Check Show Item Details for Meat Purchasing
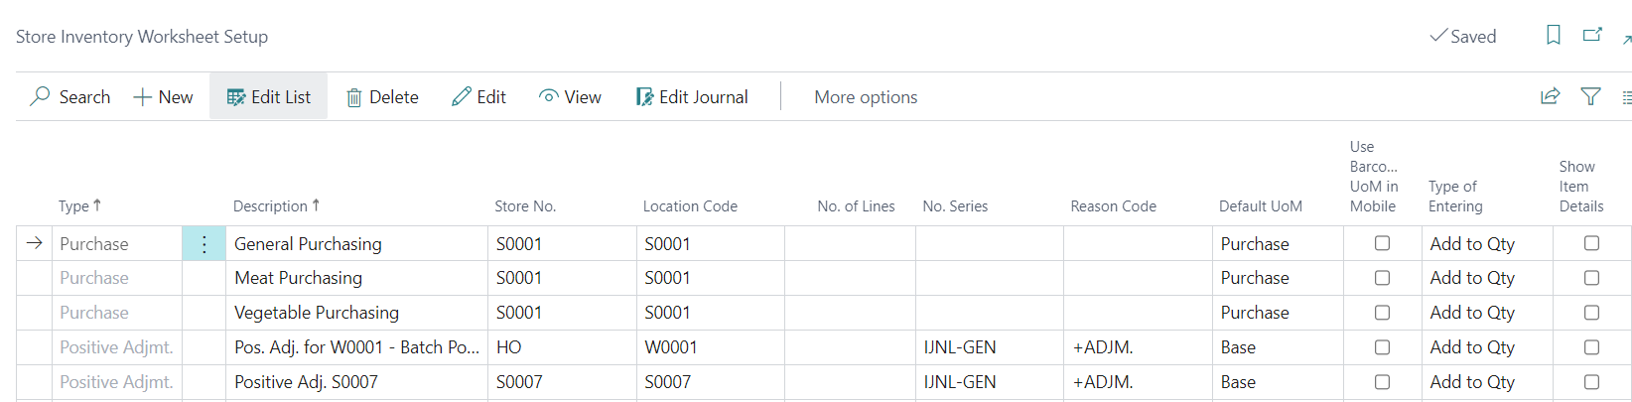Screen dimensions: 1632x402 1591,278
